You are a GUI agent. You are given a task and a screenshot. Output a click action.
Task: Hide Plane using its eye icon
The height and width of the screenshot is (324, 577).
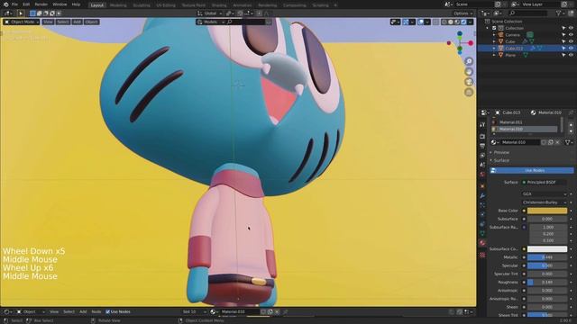tap(571, 55)
